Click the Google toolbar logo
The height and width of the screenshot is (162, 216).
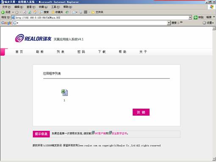click(x=6, y=23)
